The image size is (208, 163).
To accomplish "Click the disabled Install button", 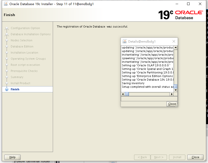I will 177,157.
